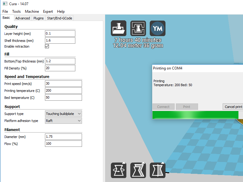Open the Support type dropdown

point(63,114)
